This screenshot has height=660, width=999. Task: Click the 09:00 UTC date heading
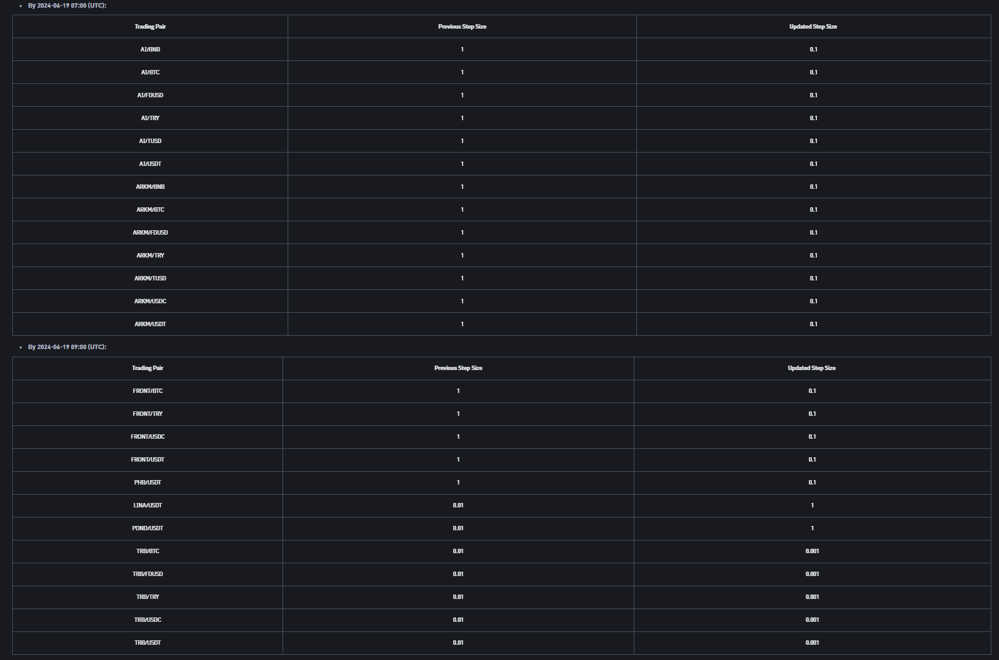(67, 347)
